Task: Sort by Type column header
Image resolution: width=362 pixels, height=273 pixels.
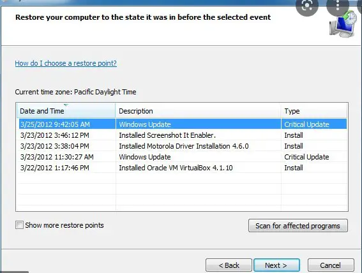Action: tap(314, 111)
